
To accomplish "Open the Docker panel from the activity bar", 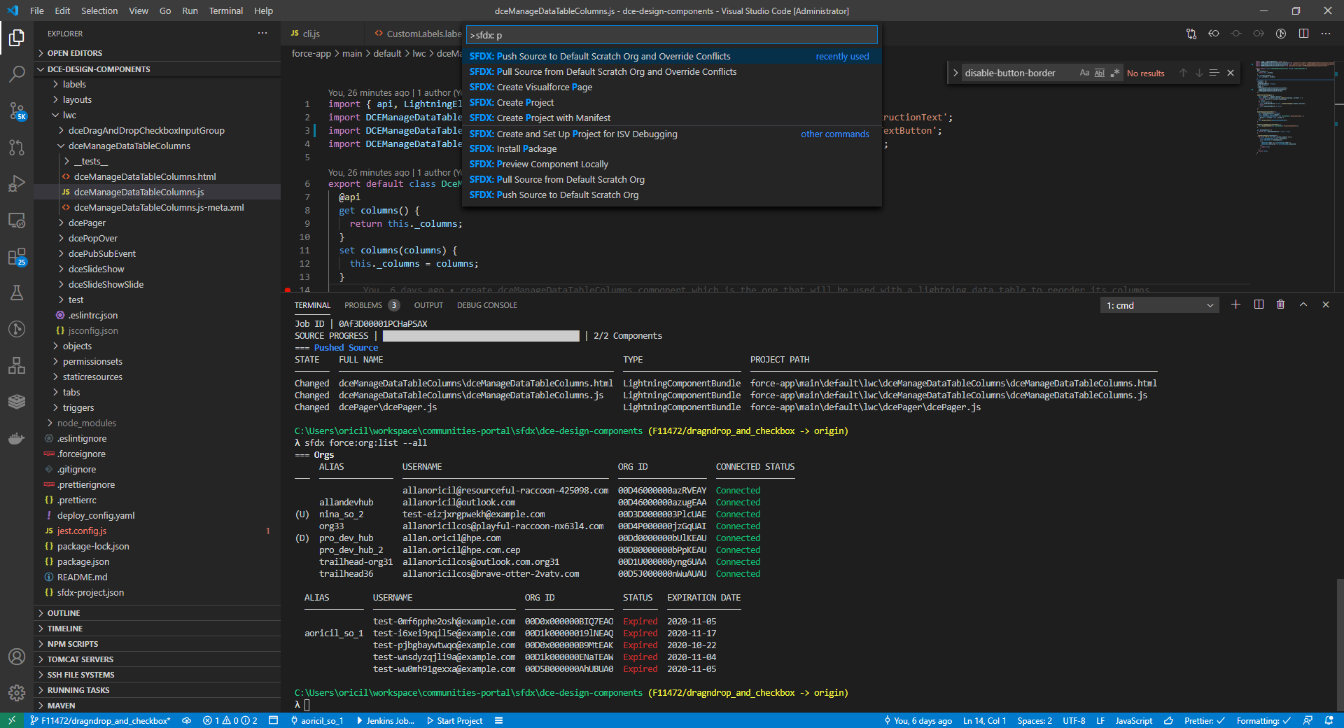I will [17, 439].
